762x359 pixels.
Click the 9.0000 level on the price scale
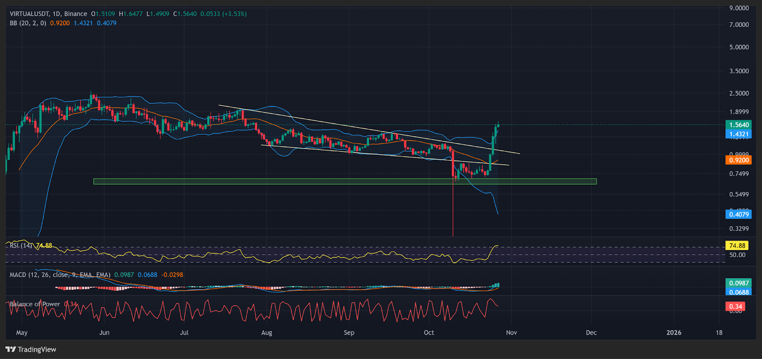(x=739, y=8)
